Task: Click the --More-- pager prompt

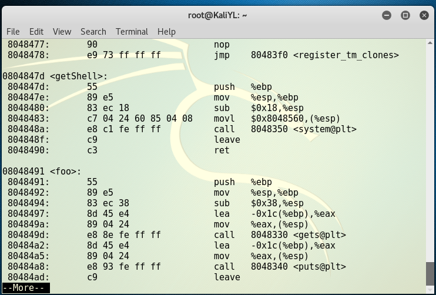Action: click(x=26, y=288)
